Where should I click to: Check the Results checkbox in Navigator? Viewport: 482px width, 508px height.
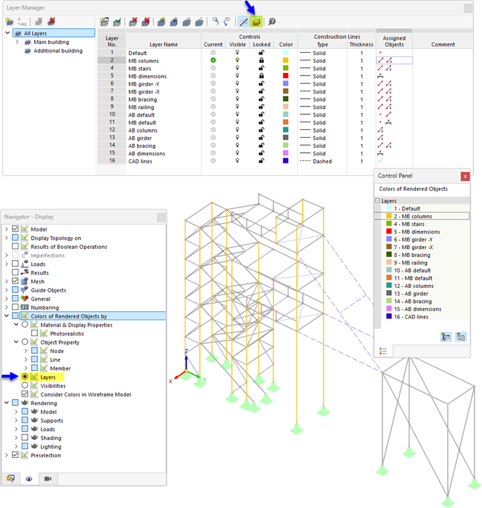pyautogui.click(x=15, y=273)
